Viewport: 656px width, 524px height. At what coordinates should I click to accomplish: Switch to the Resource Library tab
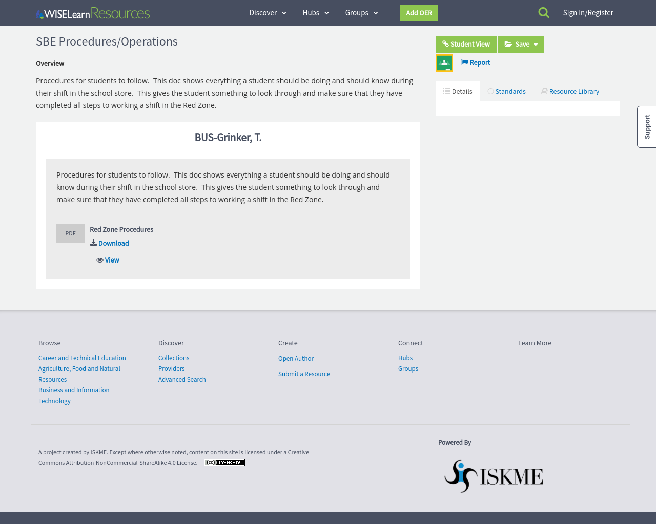click(569, 91)
